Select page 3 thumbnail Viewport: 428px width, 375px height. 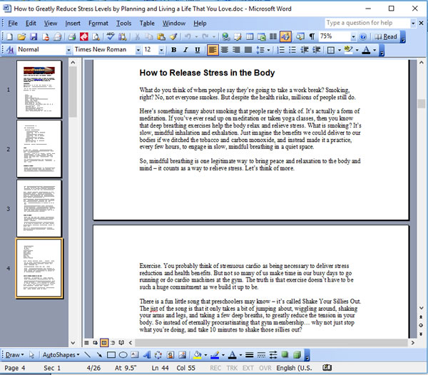click(x=39, y=208)
